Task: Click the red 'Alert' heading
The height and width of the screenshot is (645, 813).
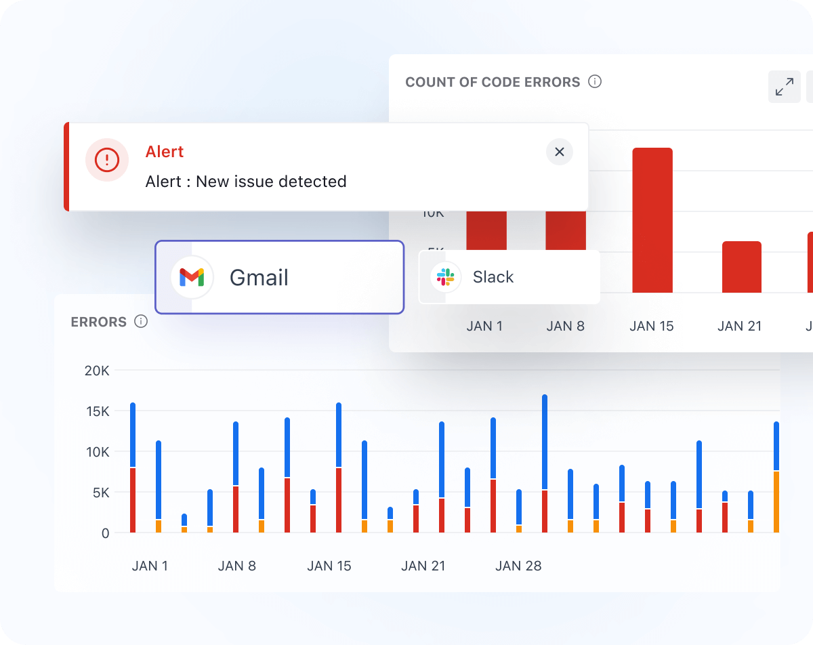Action: (165, 152)
